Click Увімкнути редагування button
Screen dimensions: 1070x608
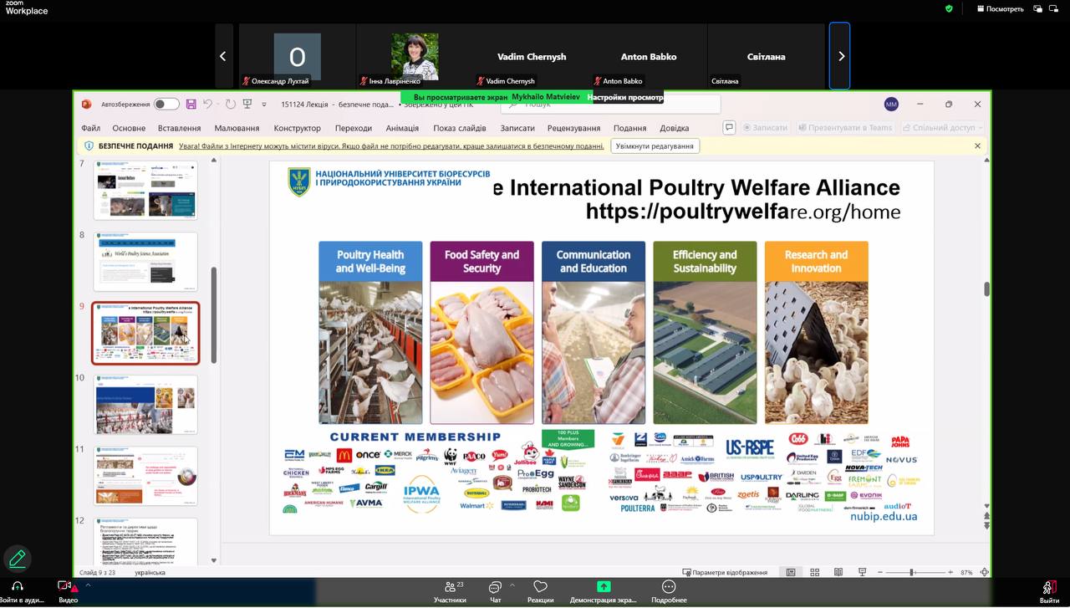(655, 146)
